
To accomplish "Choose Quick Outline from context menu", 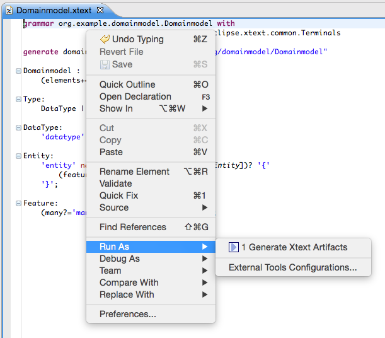I will click(127, 84).
